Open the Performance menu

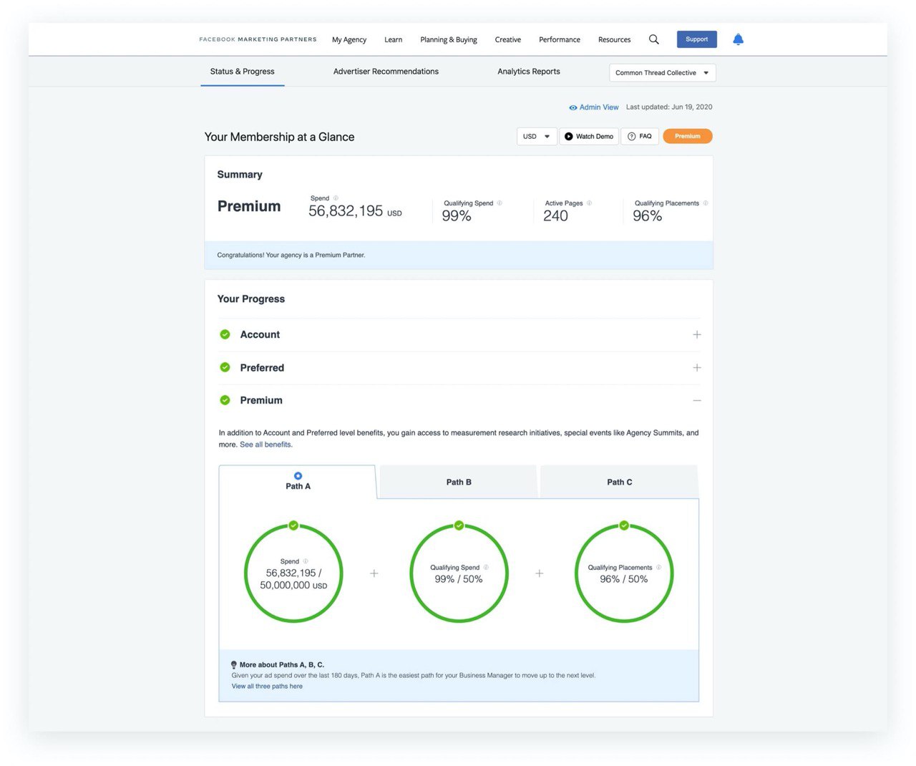point(560,39)
